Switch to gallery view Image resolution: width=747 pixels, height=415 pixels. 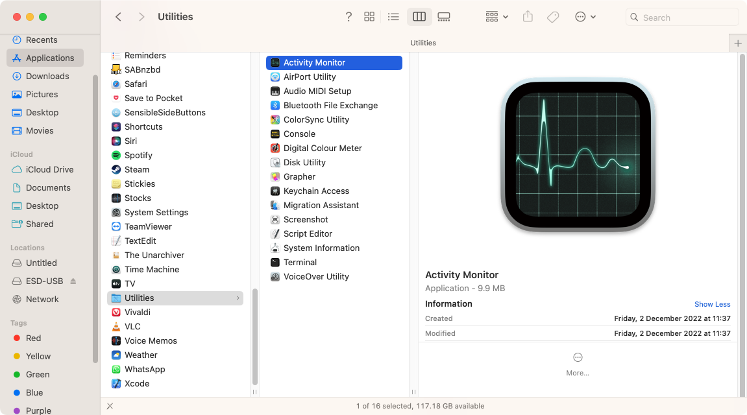tap(444, 17)
